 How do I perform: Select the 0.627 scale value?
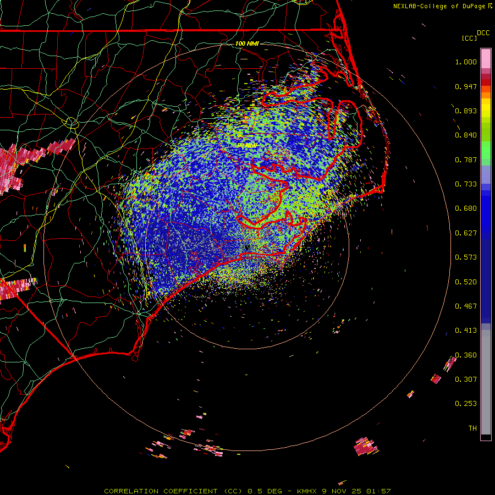click(x=466, y=233)
